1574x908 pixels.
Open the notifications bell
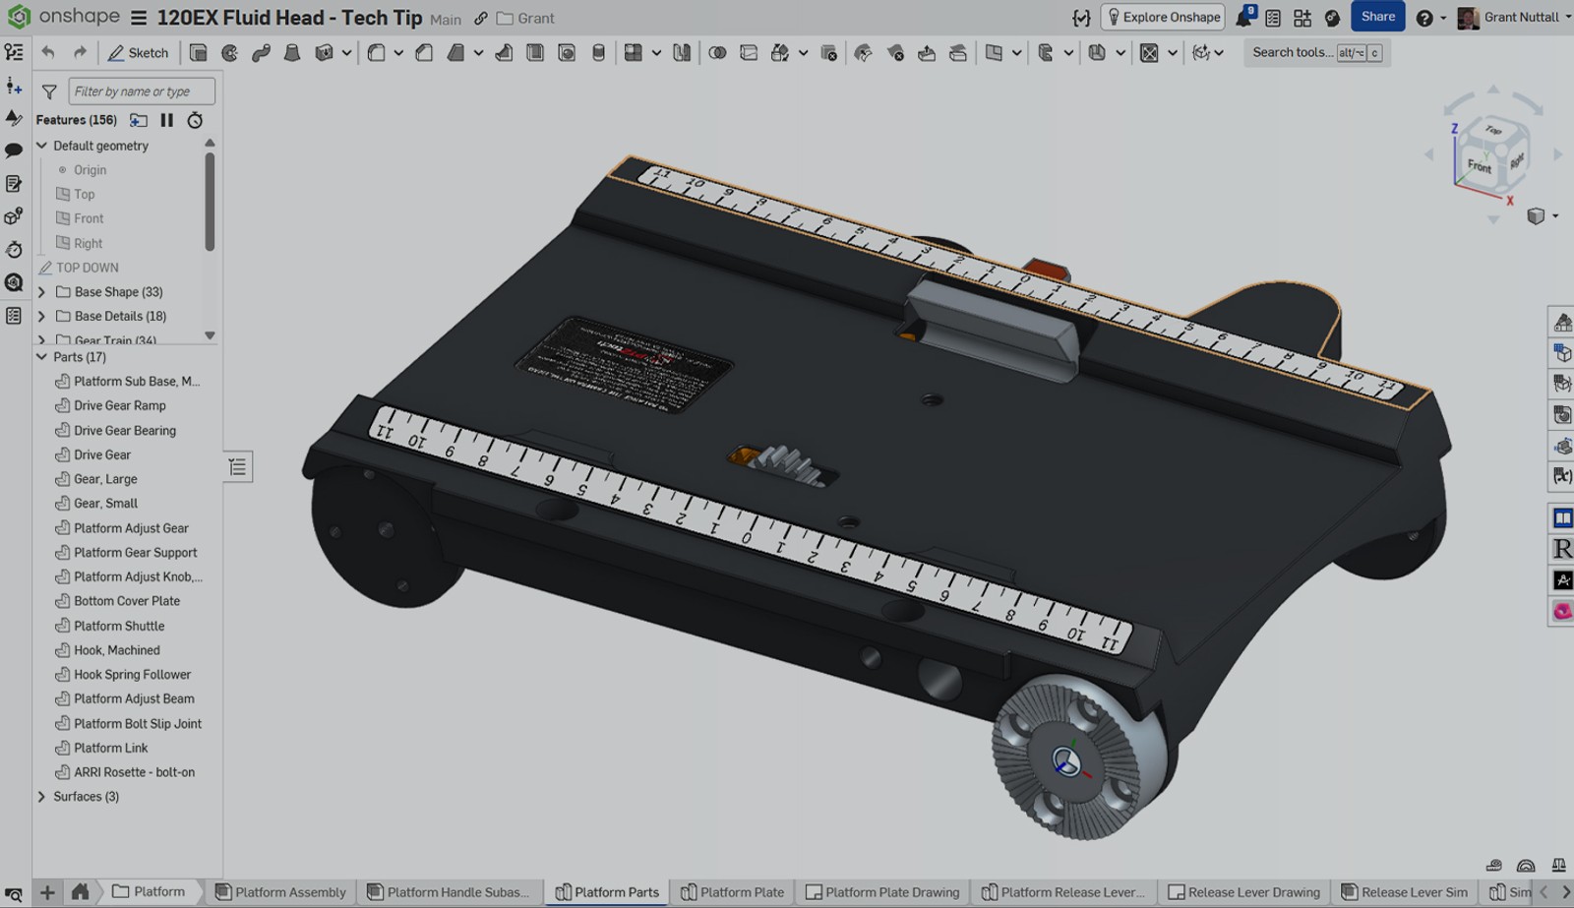1244,18
